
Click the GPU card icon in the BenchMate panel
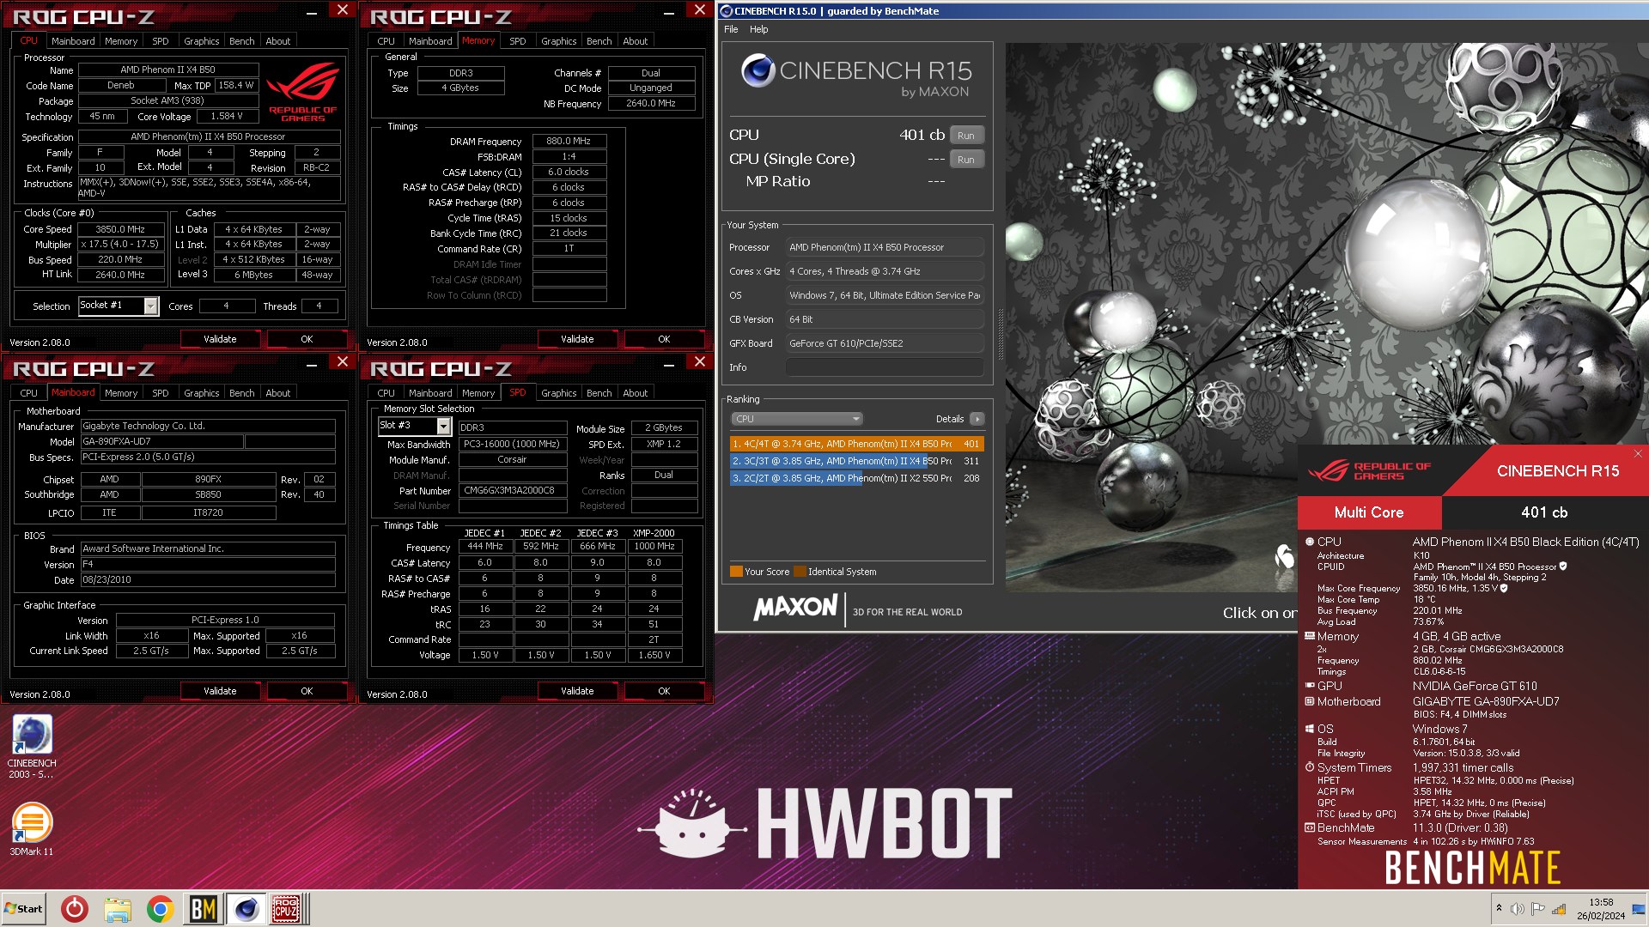tap(1310, 686)
